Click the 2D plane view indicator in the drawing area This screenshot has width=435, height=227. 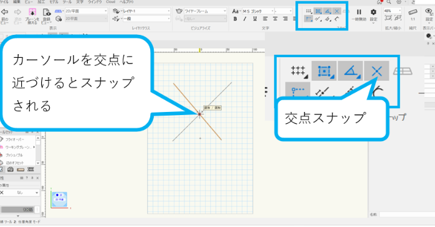click(59, 199)
